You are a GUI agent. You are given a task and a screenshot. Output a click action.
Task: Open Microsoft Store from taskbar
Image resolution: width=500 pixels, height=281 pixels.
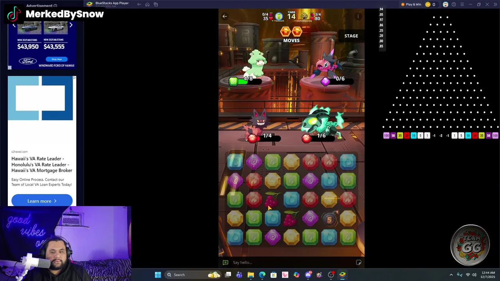pos(273,275)
